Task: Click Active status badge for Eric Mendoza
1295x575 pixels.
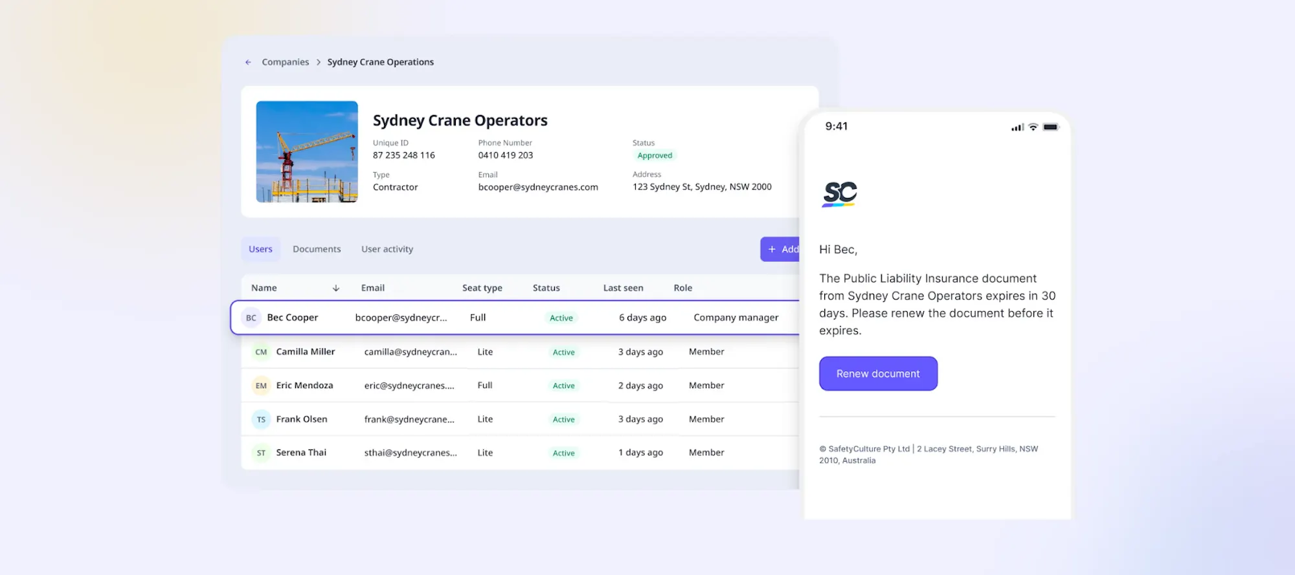Action: 564,385
